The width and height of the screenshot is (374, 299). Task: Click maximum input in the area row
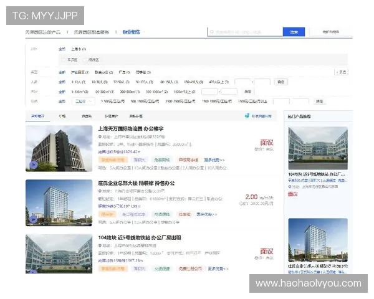point(229,92)
